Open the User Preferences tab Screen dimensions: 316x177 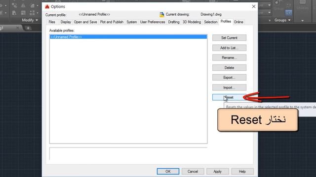[153, 22]
